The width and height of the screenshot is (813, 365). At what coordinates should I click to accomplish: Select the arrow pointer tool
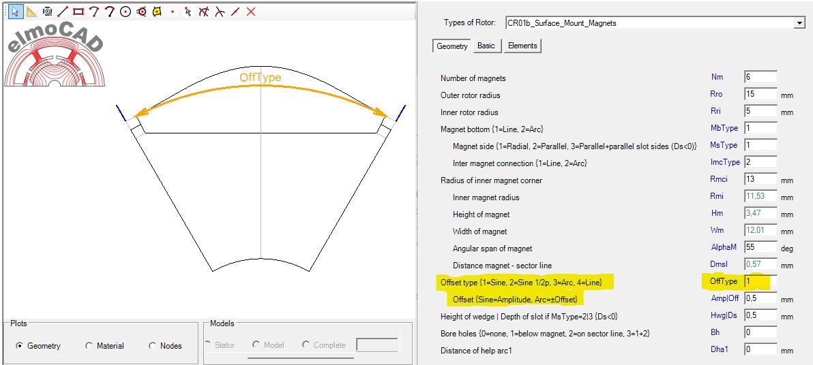[x=16, y=11]
